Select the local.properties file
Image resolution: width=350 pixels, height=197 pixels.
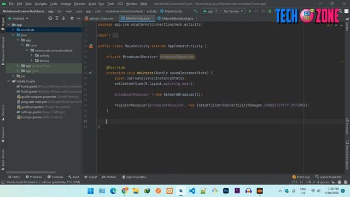(40, 117)
